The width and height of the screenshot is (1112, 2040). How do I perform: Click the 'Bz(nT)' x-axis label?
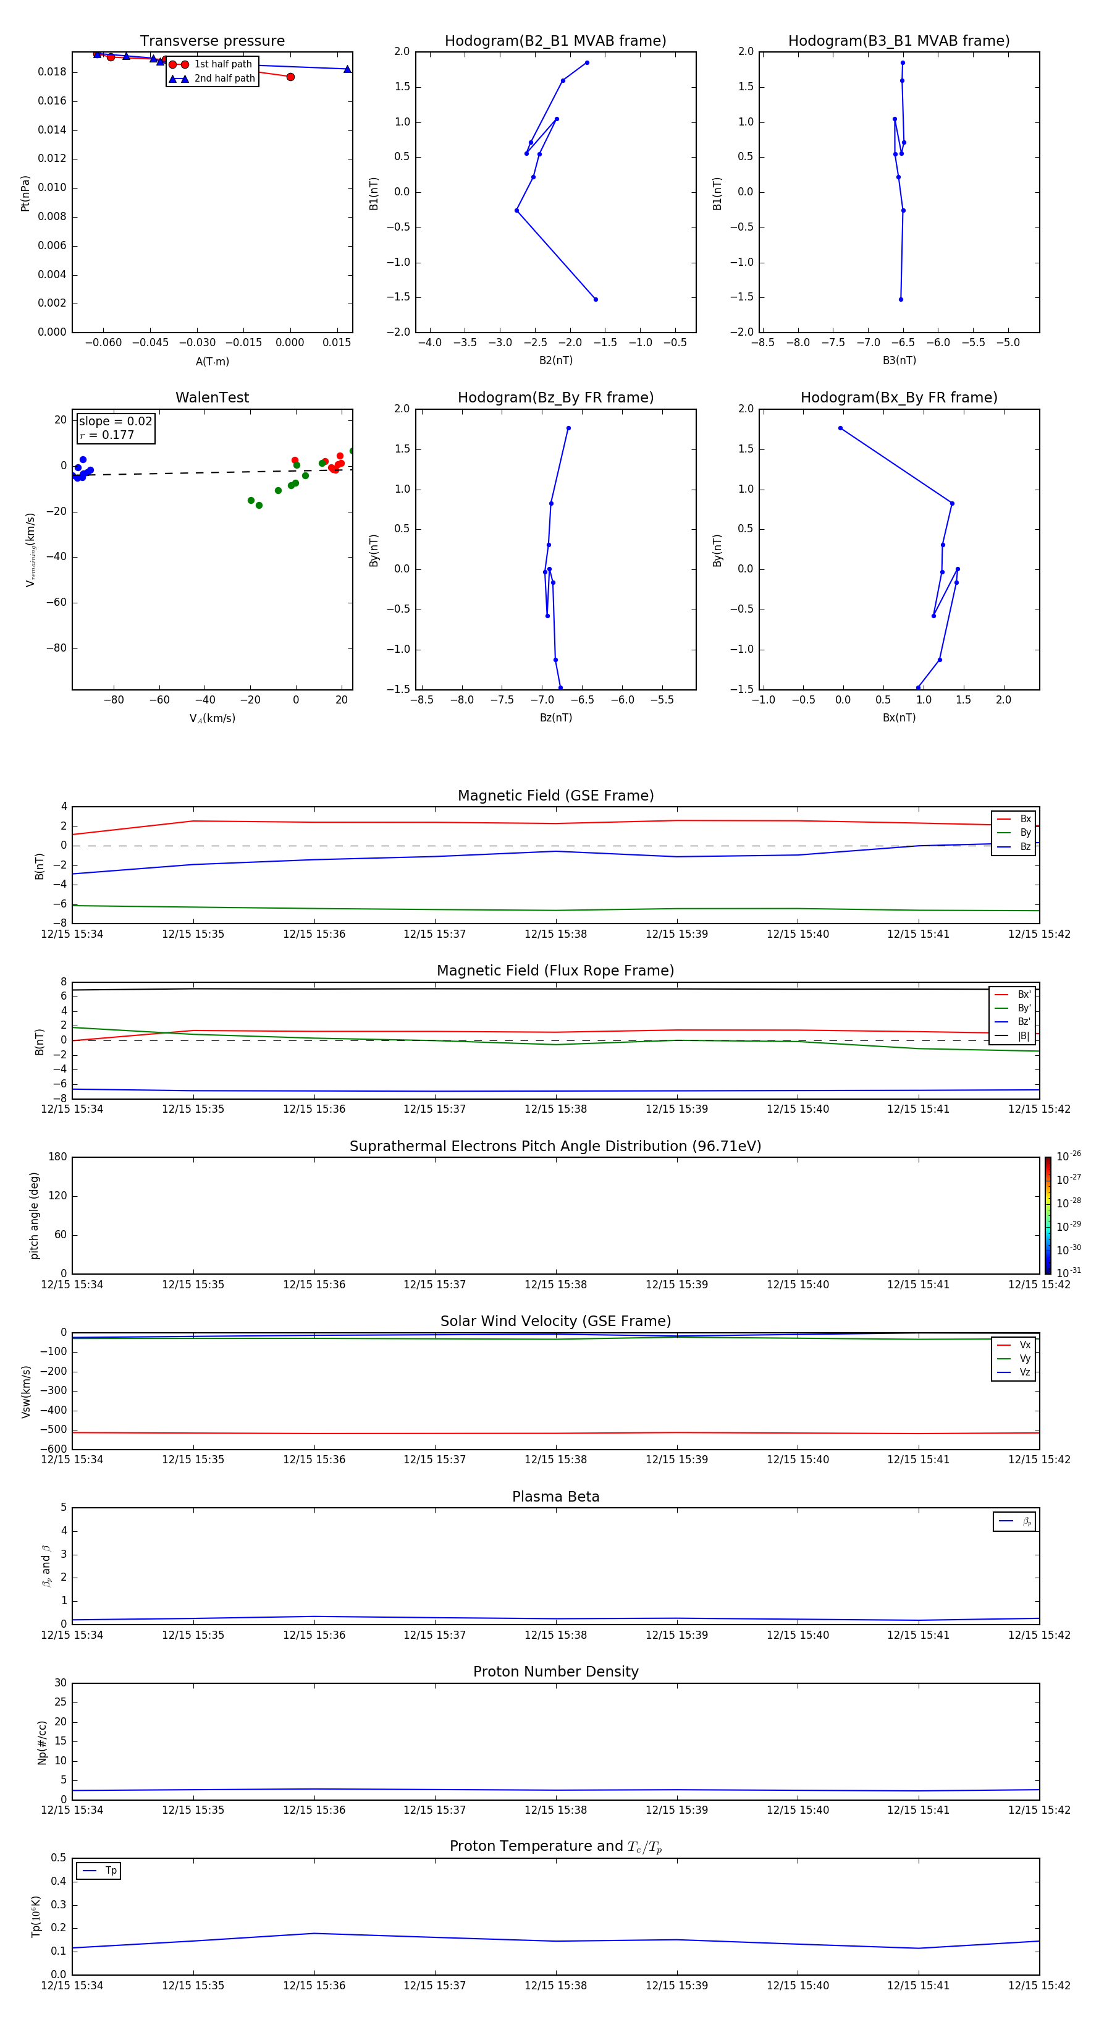coord(555,718)
